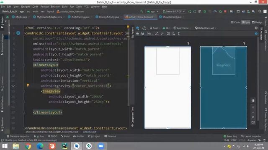Open the Default (en-us) locale dropdown
The width and height of the screenshot is (268, 150).
coord(206,28)
